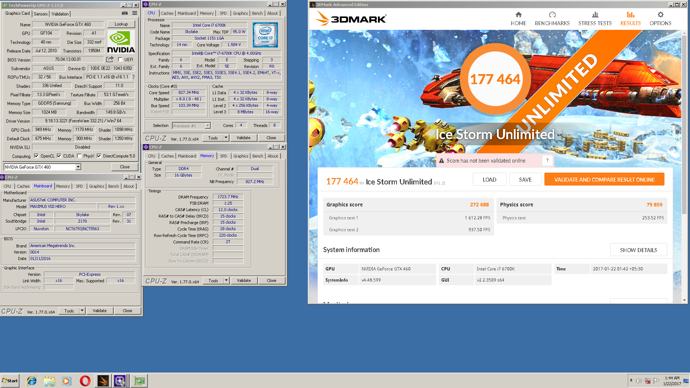Show hidden system tray icons arrow

(x=631, y=380)
